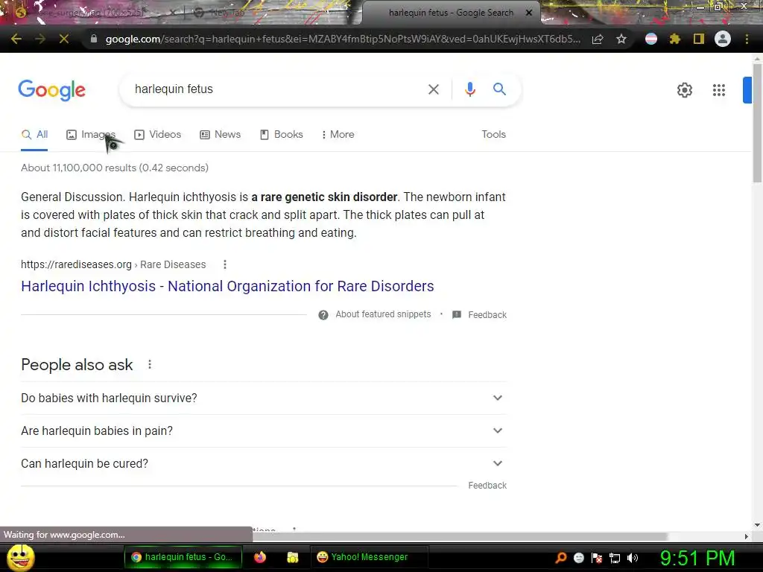This screenshot has height=572, width=763.
Task: Clear the search box with the X
Action: (x=433, y=89)
